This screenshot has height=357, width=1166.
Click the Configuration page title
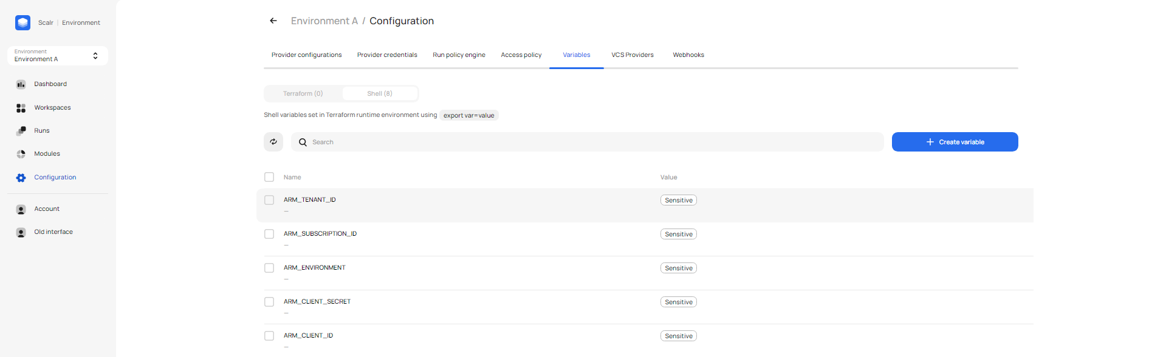tap(402, 21)
